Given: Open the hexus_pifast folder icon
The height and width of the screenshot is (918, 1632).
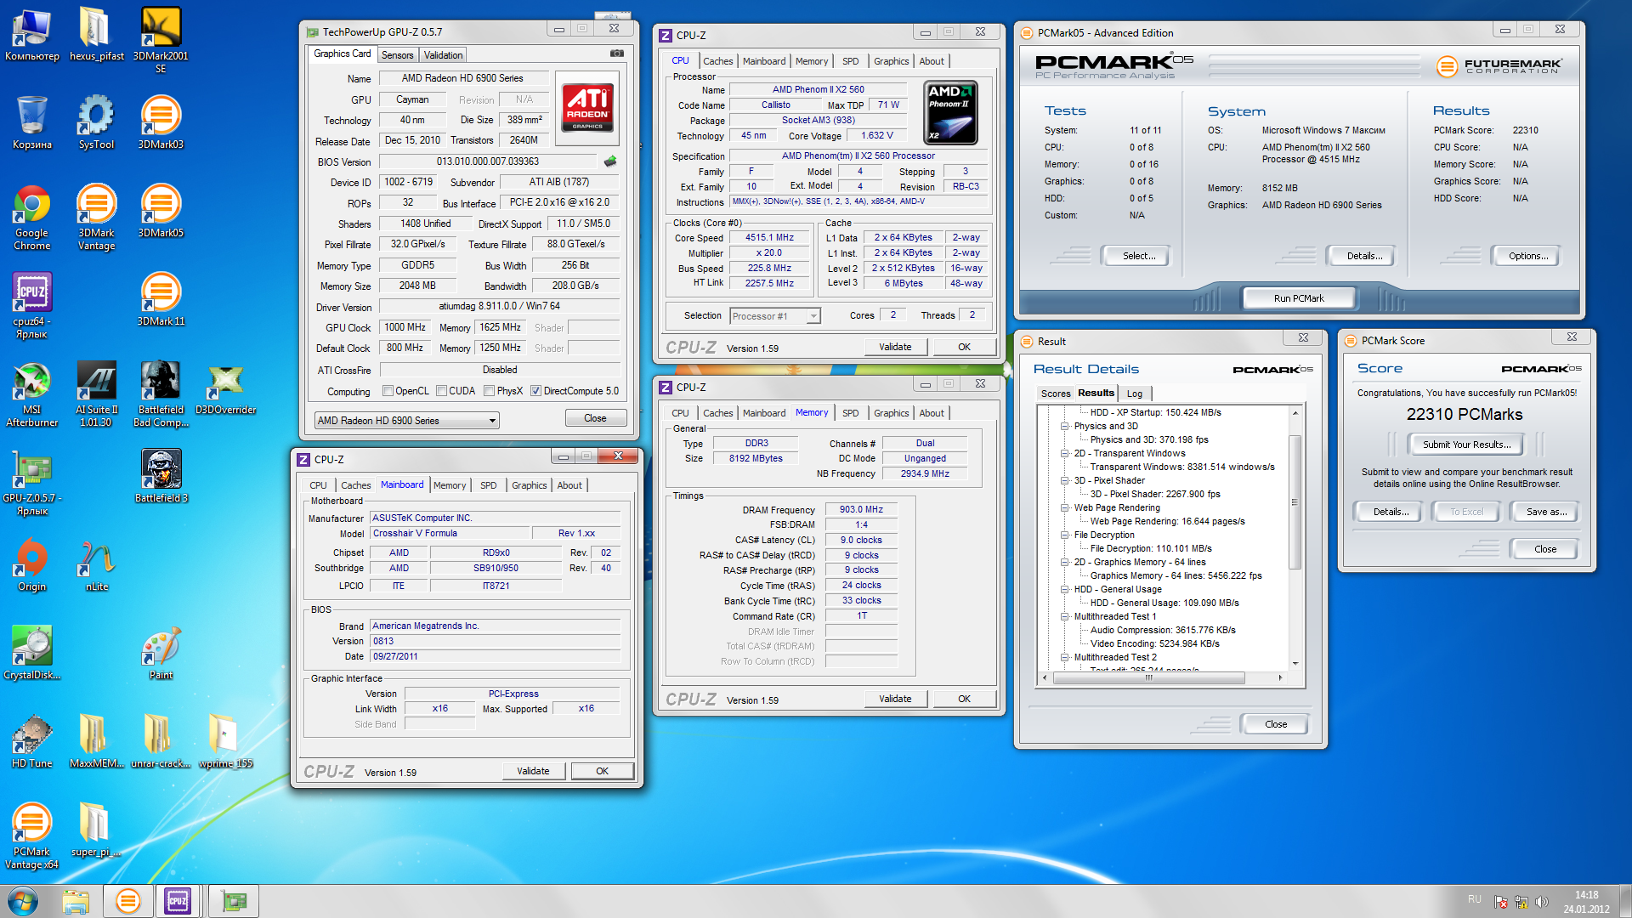Looking at the screenshot, I should click(x=96, y=34).
